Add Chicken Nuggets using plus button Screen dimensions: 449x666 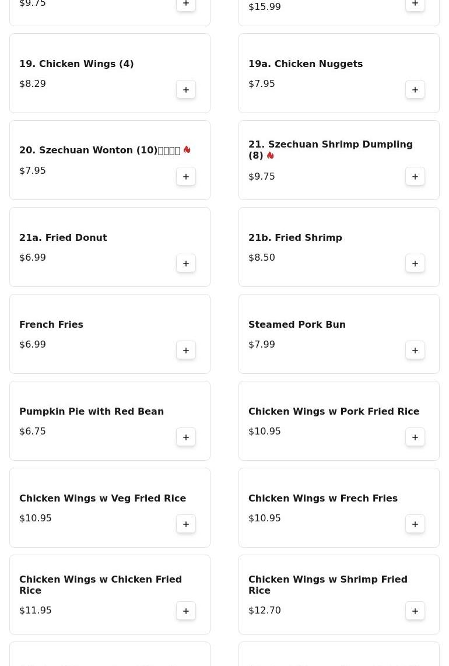tap(415, 90)
